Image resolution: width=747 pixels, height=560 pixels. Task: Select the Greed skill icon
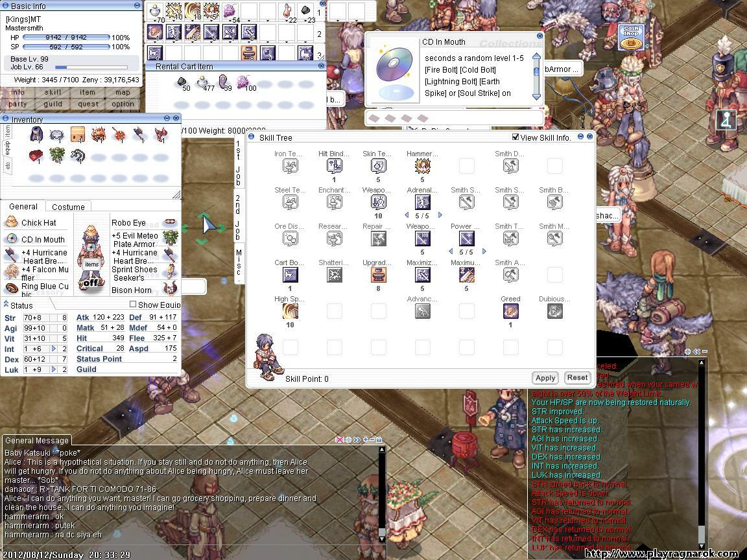tap(510, 311)
